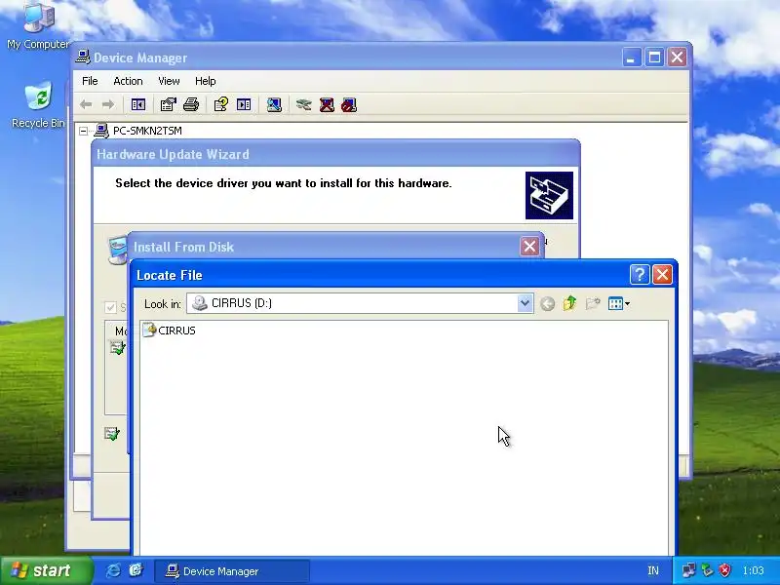Click the back arrow in Locate File
Screen dimensions: 780x585
point(547,303)
